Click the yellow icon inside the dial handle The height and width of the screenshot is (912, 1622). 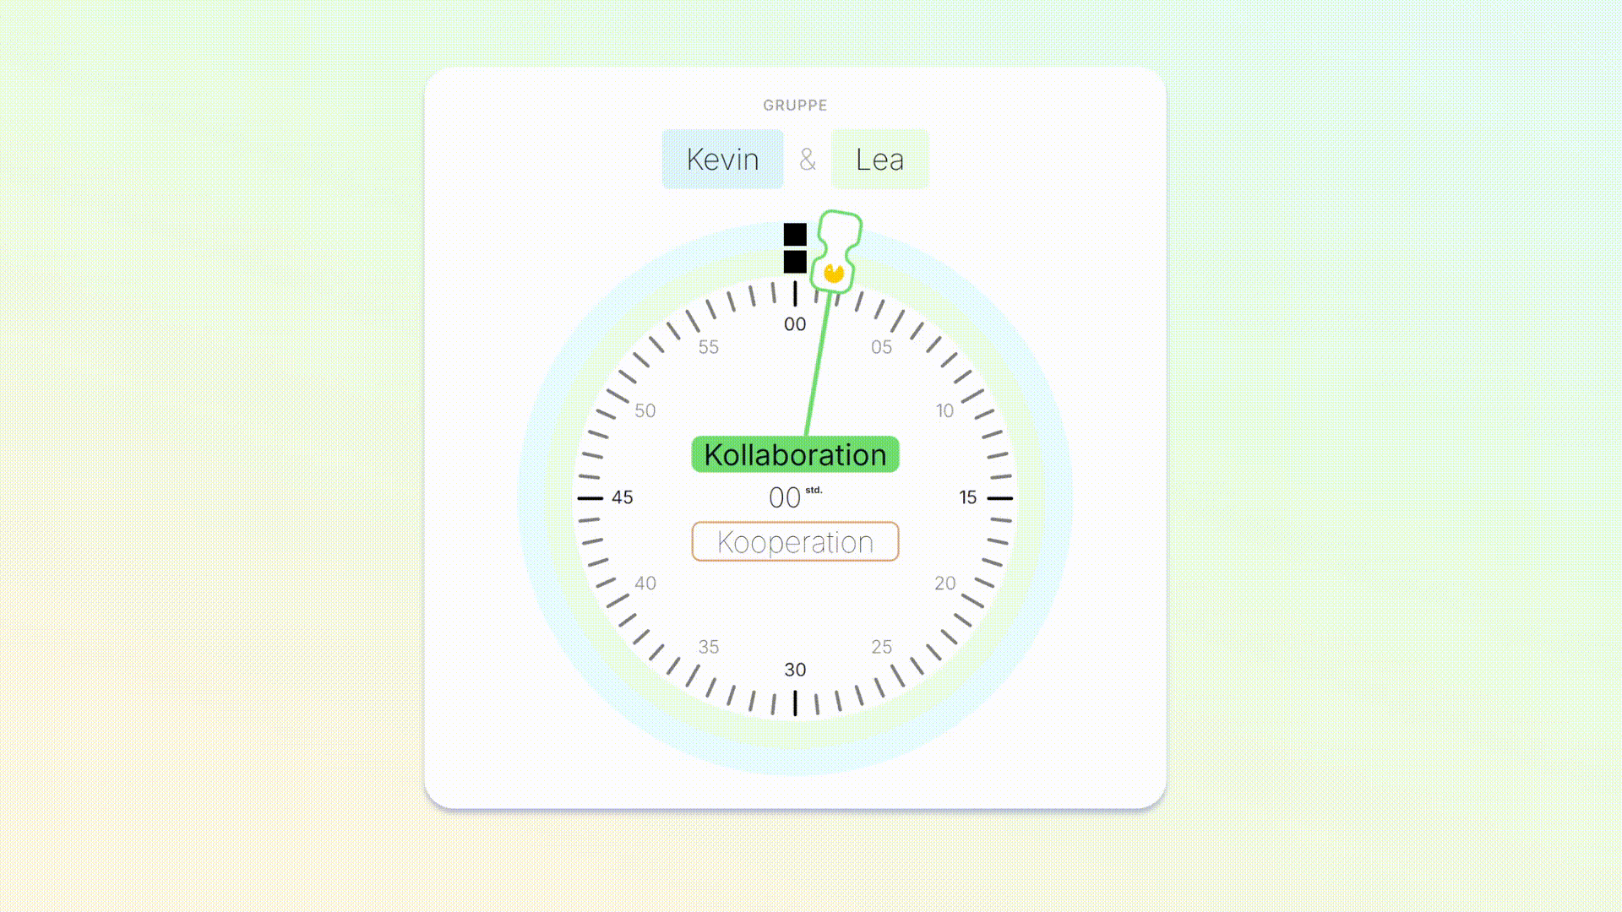(834, 273)
